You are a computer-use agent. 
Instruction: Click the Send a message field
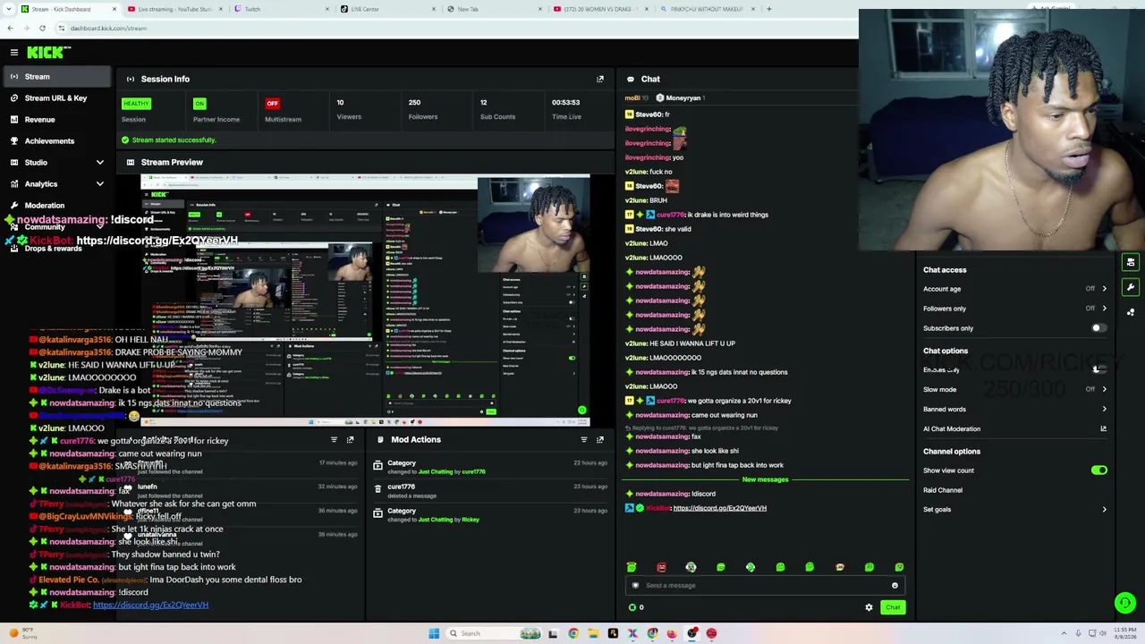(x=765, y=586)
